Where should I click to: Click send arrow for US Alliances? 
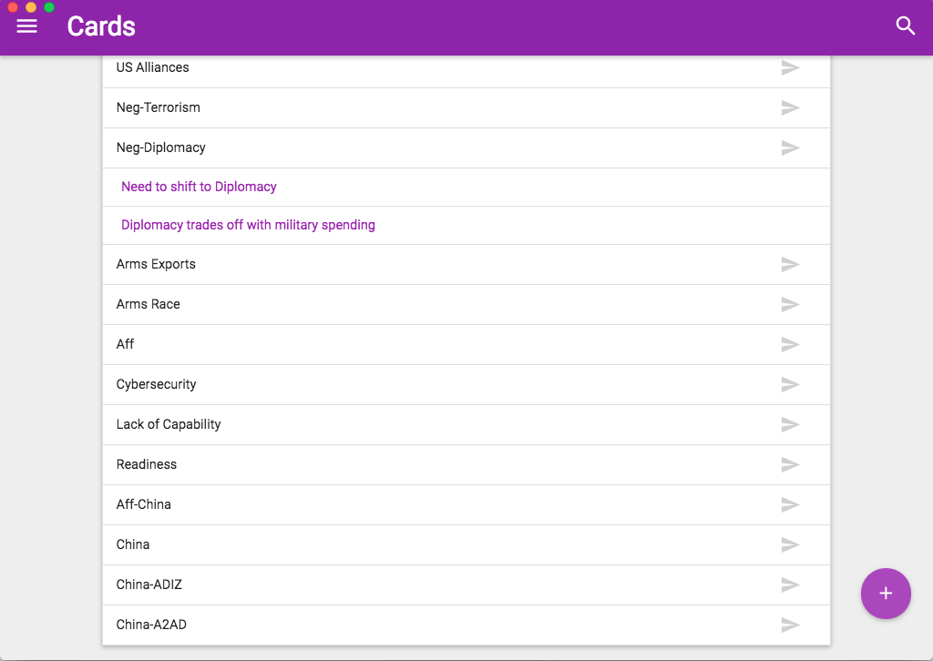pyautogui.click(x=790, y=67)
